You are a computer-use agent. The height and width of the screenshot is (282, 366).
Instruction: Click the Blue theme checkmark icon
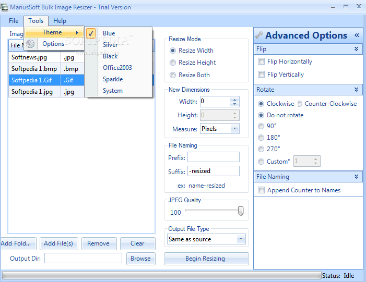(x=91, y=33)
